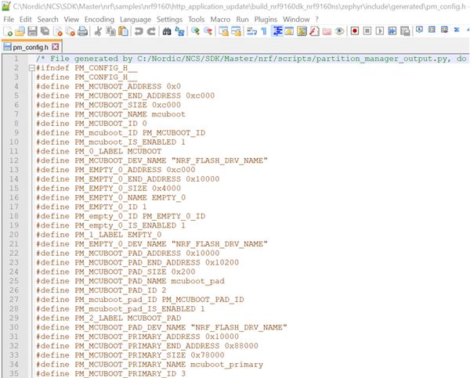
Task: Open the Plugins menu
Action: 266,19
